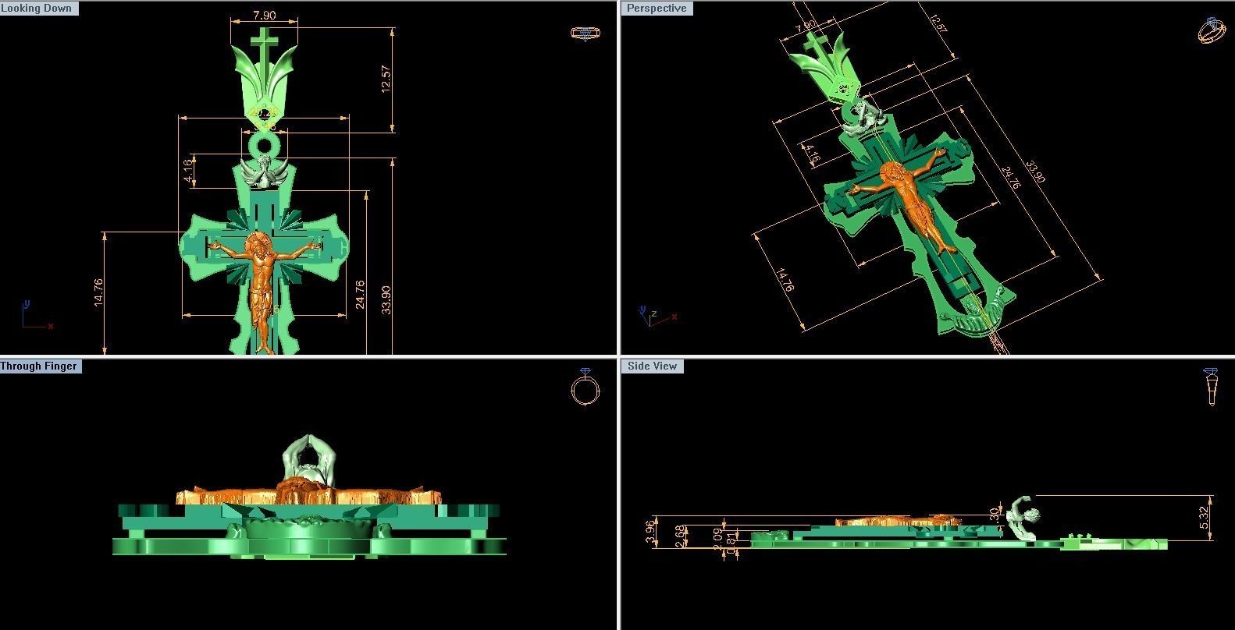Select the 4.16 dimension in Looking Down view
Screen dimensions: 1235x630
[188, 171]
